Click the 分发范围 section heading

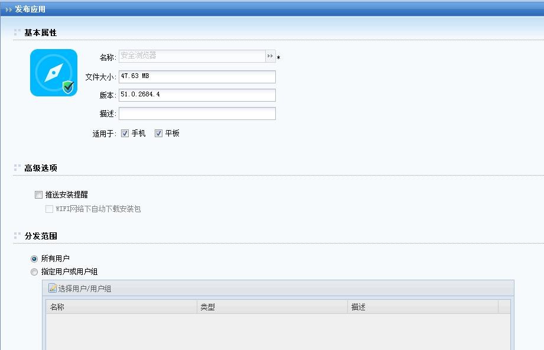[x=41, y=236]
